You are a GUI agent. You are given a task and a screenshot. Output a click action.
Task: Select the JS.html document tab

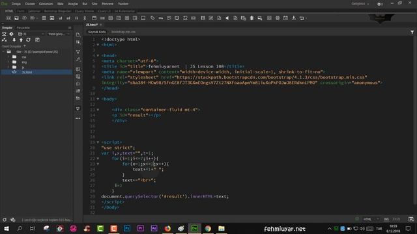point(92,25)
